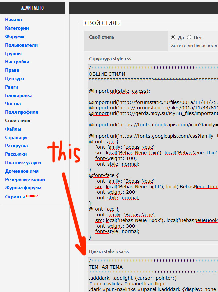Select the "Нет" radio button
This screenshot has height=292, width=218.
click(189, 37)
